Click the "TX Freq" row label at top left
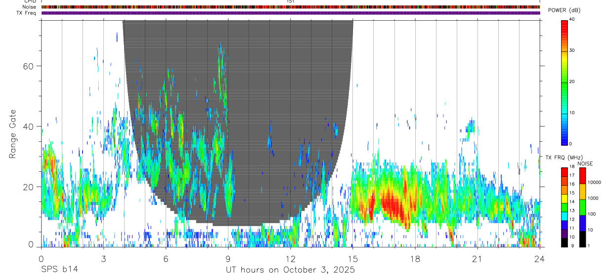 pyautogui.click(x=27, y=13)
